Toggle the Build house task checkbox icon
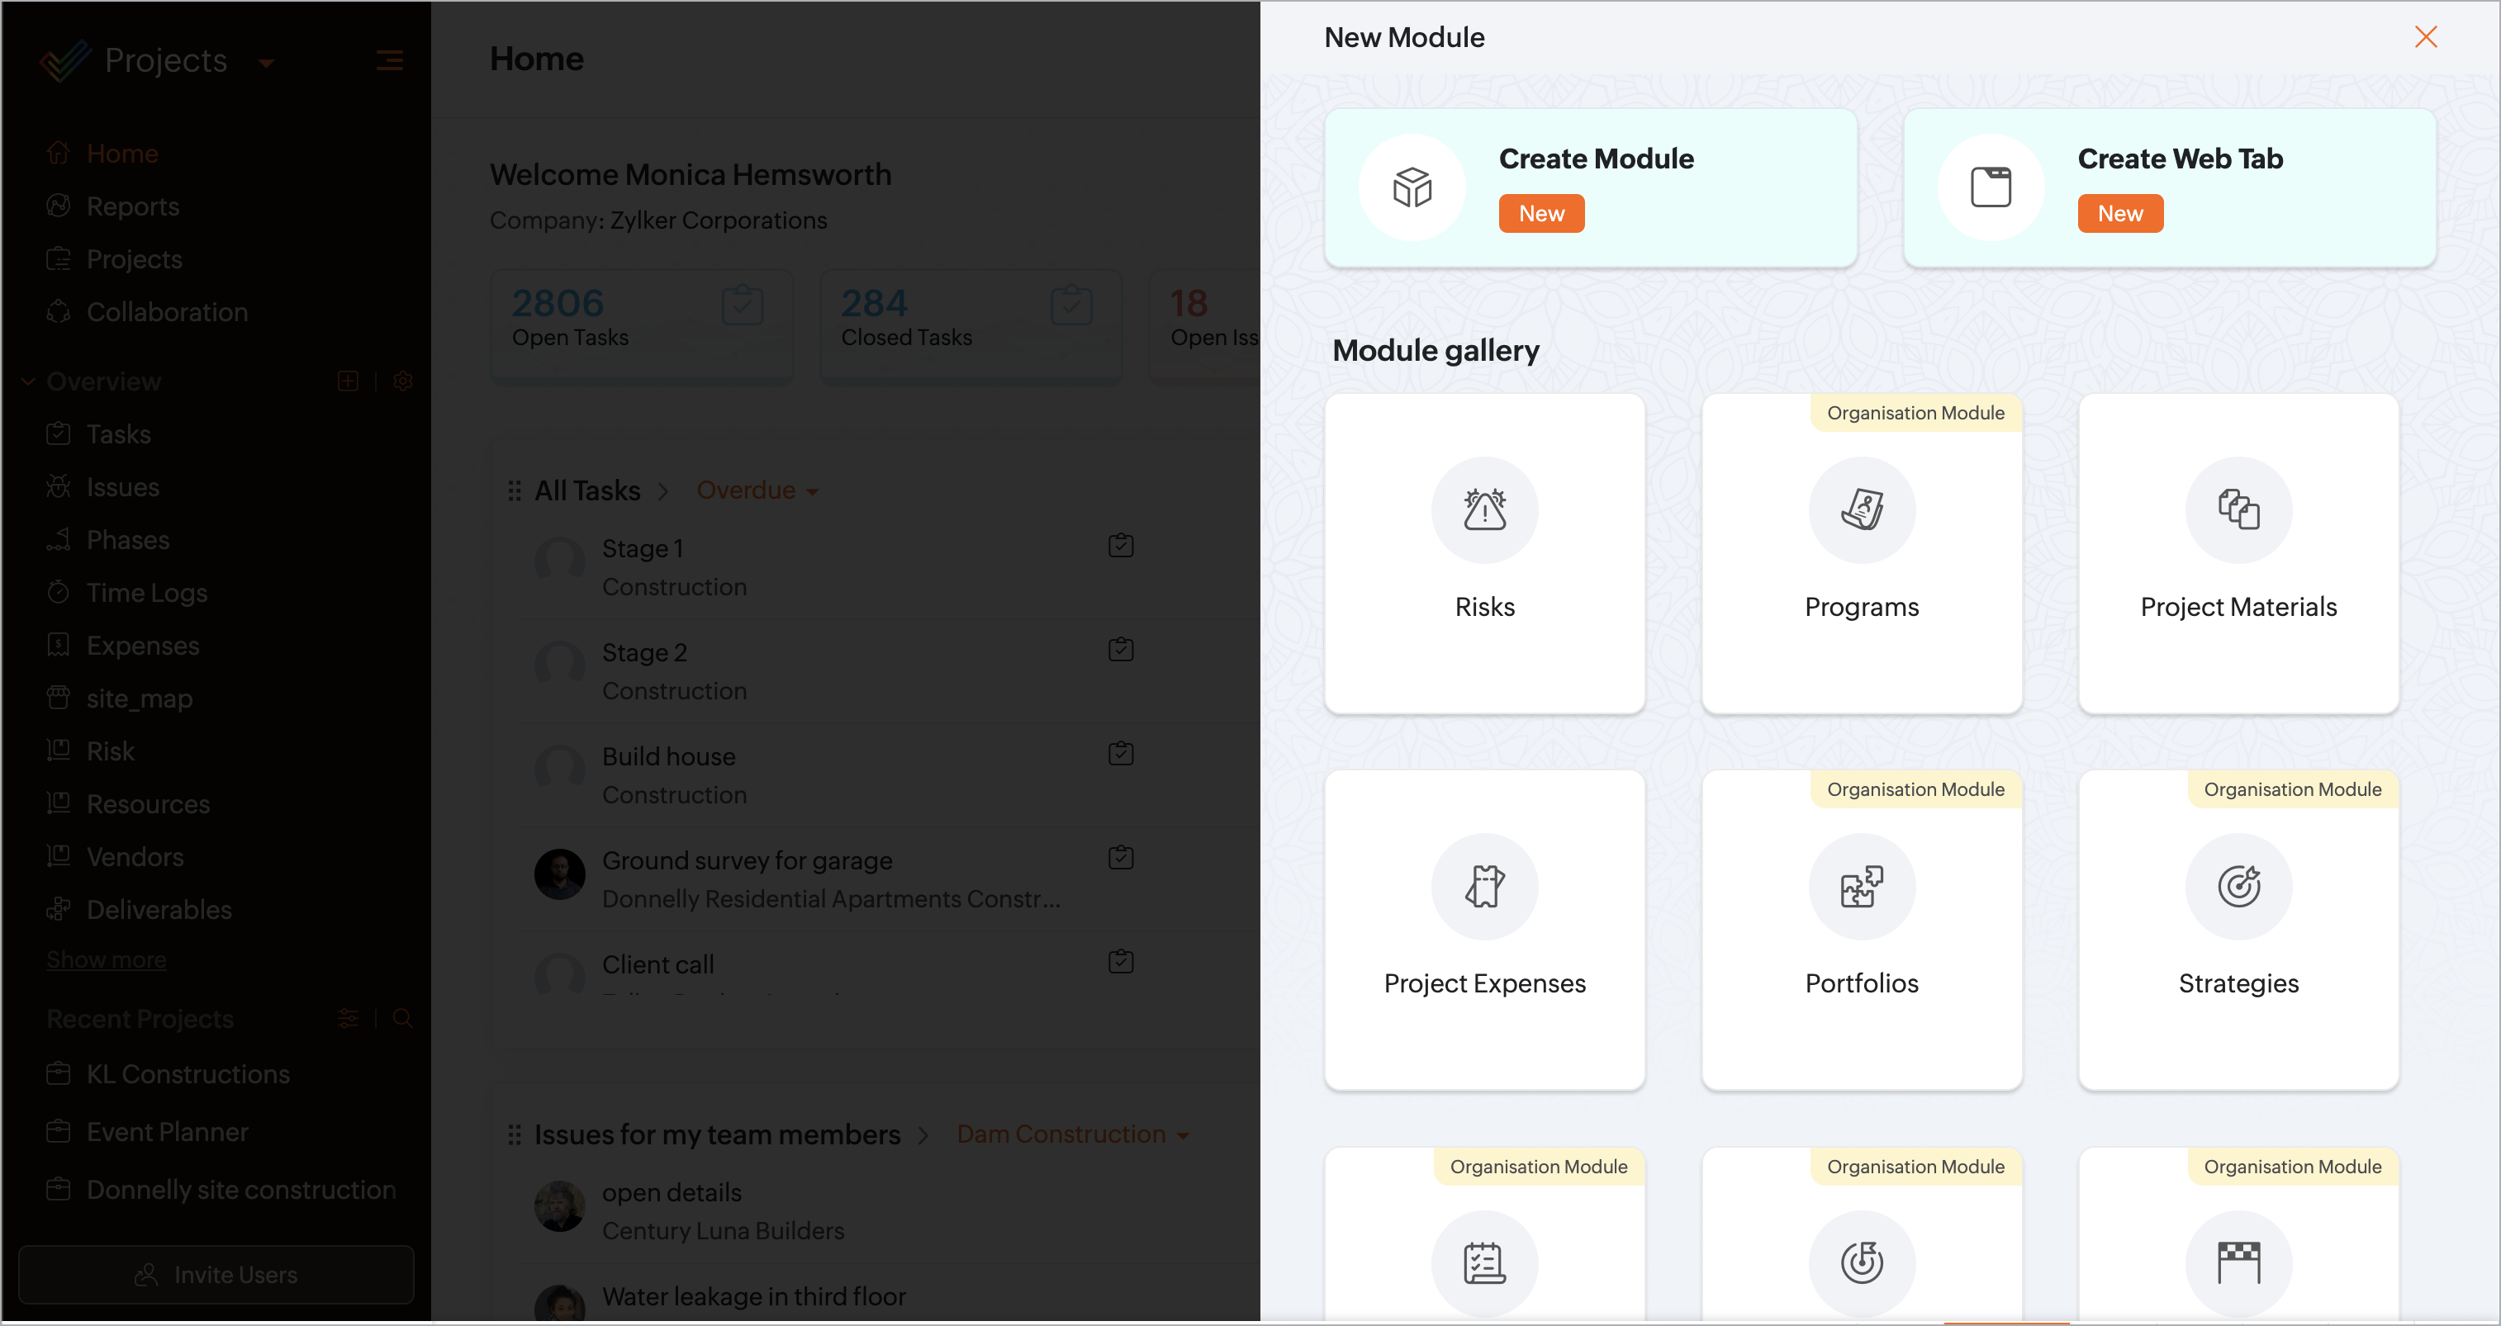The width and height of the screenshot is (2501, 1326). [1120, 753]
